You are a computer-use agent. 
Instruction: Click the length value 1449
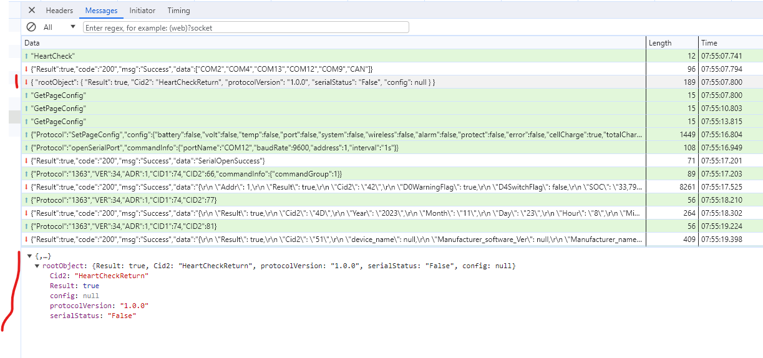tap(687, 135)
